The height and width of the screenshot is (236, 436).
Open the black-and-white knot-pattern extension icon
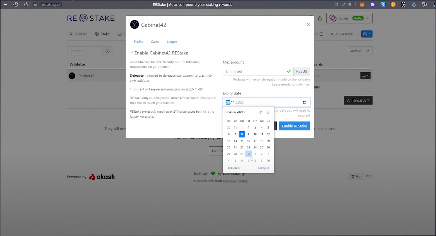(404, 4)
